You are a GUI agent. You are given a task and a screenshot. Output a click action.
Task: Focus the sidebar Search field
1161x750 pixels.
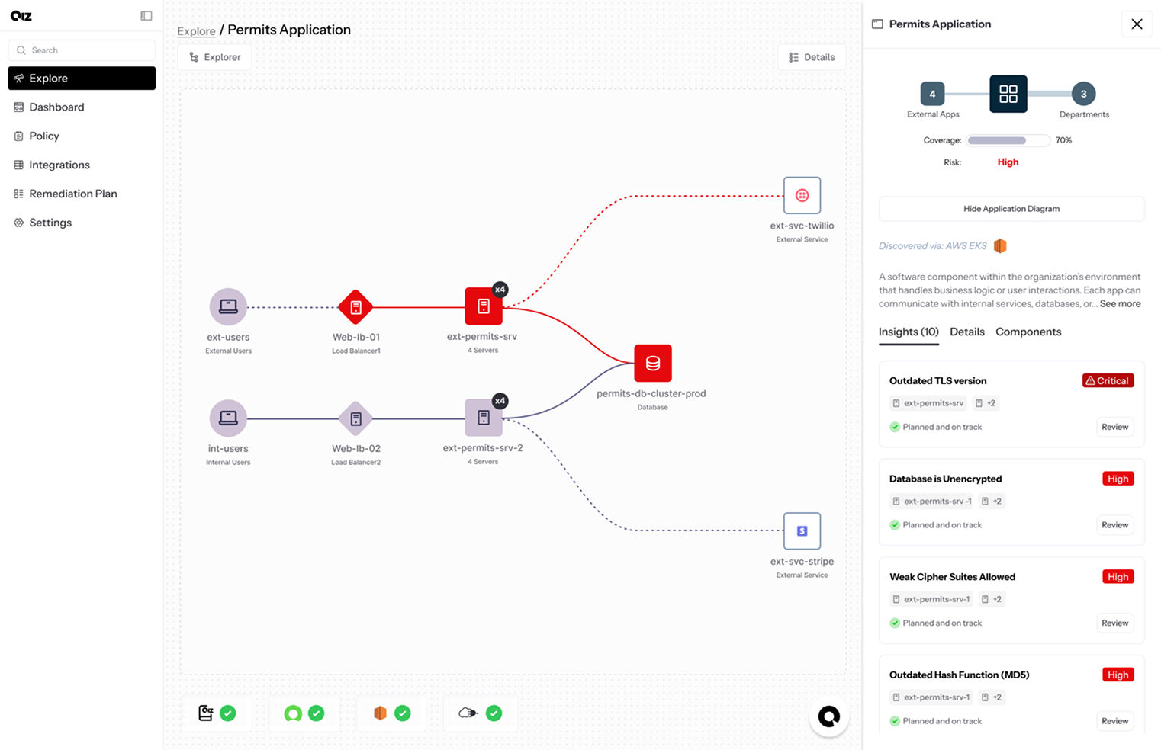tap(82, 50)
